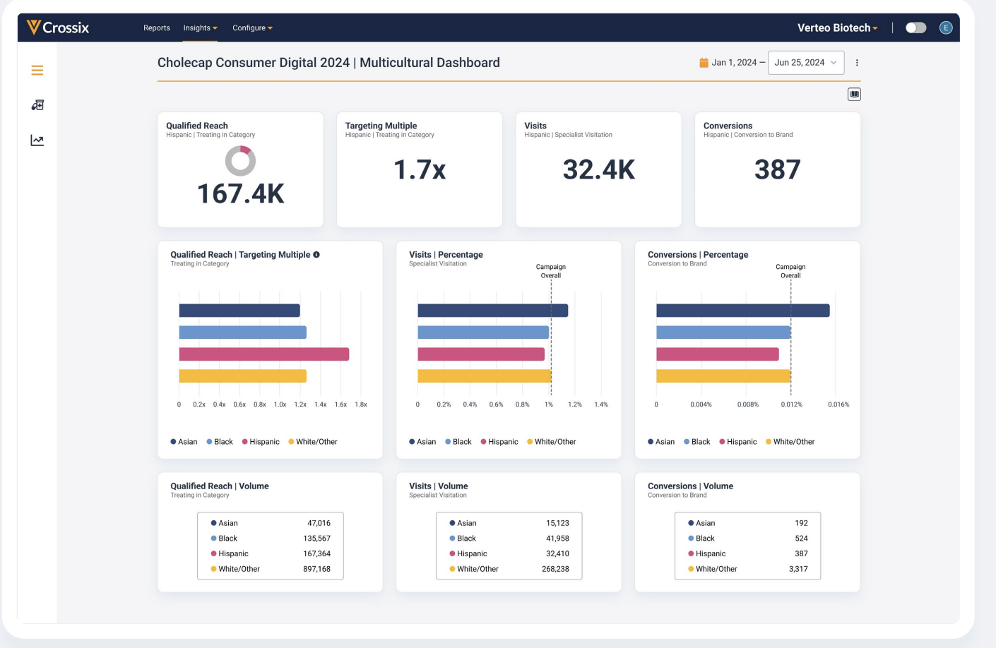Click the Hispanic bar in Qualified Reach chart
This screenshot has width=996, height=648.
263,354
